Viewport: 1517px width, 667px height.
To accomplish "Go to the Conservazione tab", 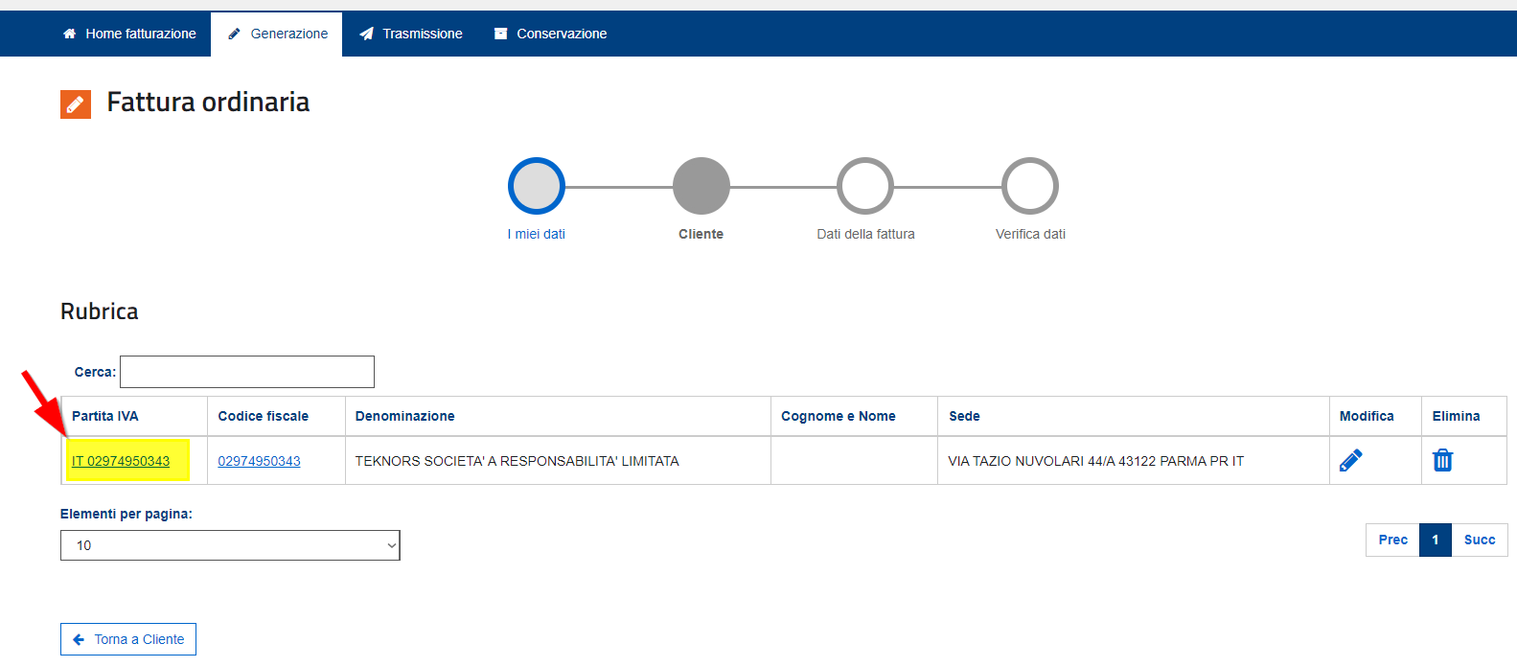I will tap(550, 34).
